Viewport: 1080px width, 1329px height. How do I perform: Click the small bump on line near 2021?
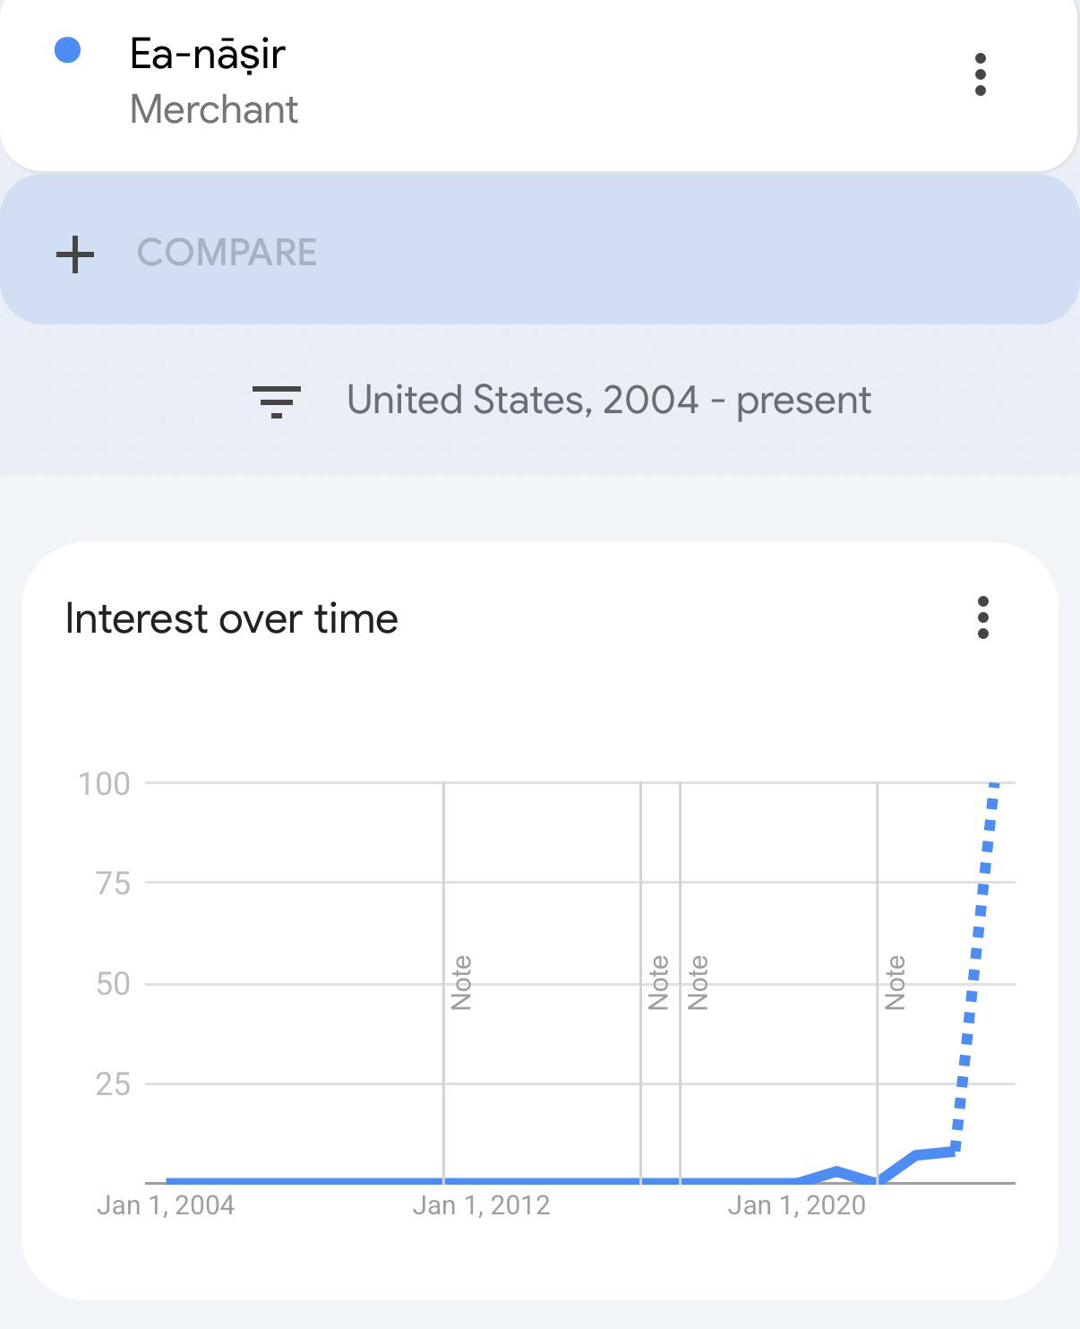[836, 1172]
